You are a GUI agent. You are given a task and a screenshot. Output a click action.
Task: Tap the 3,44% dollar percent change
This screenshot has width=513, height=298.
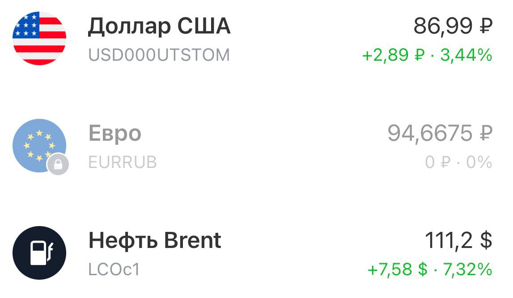click(x=466, y=55)
